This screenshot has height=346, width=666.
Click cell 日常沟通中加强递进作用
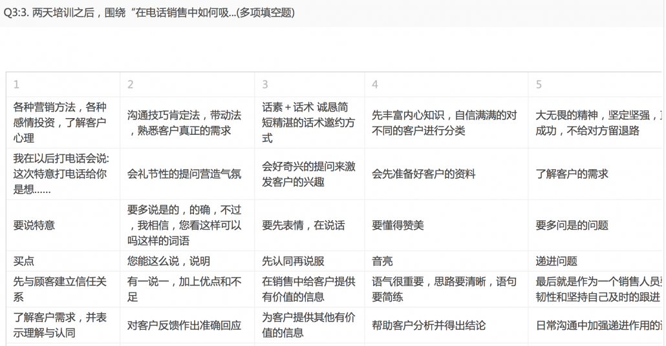click(596, 325)
